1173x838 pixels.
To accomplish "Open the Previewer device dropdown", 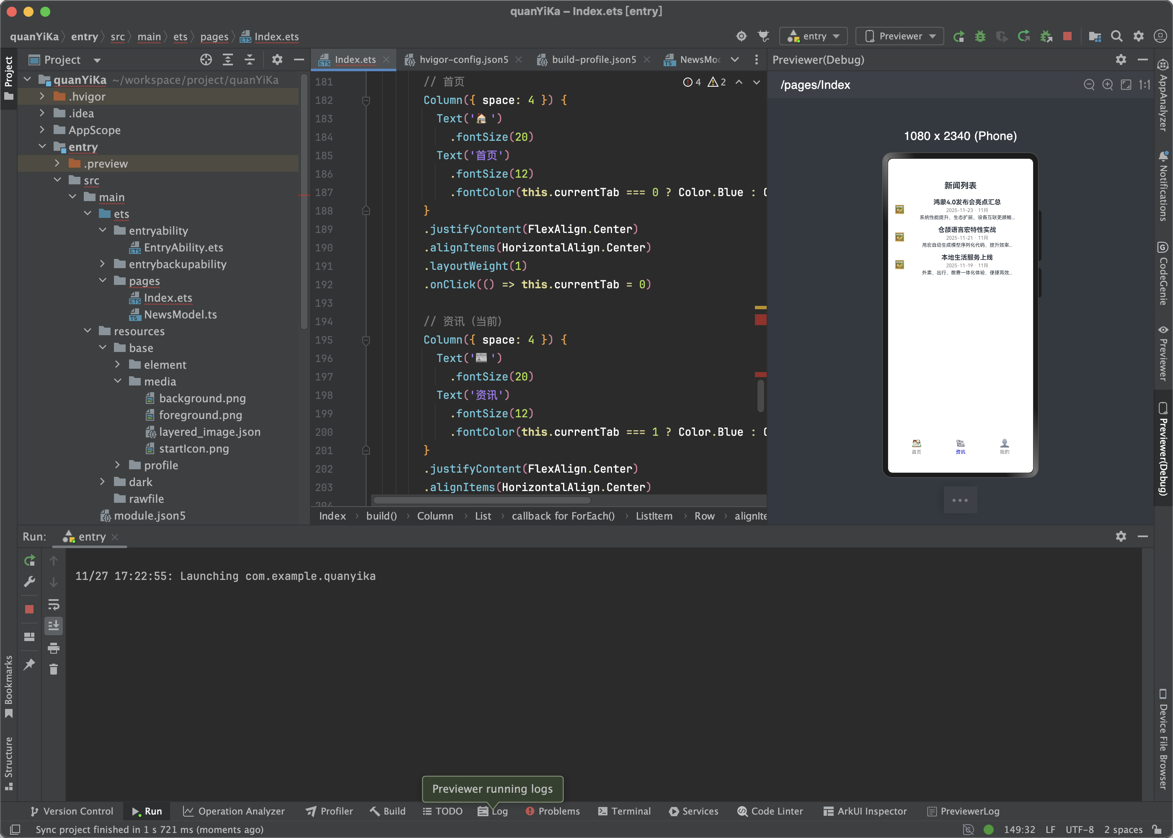I will coord(899,36).
